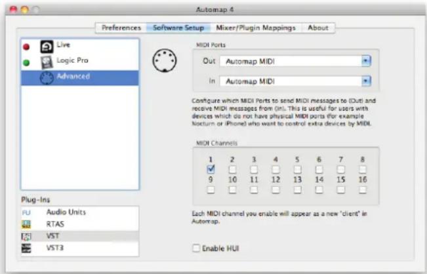Tick MIDI channel 16 checkbox
The width and height of the screenshot is (427, 274).
pyautogui.click(x=363, y=189)
